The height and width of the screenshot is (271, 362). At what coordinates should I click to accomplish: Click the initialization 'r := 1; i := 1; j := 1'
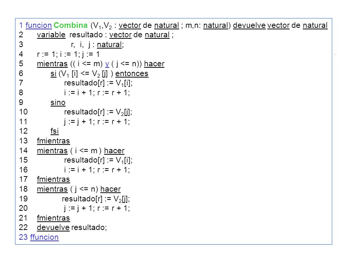(68, 54)
